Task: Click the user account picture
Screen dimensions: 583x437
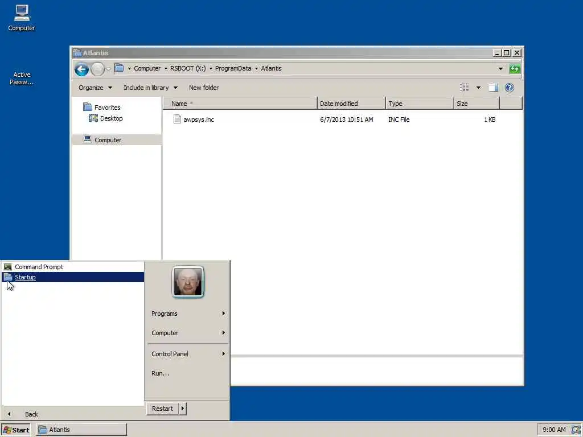Action: (188, 282)
